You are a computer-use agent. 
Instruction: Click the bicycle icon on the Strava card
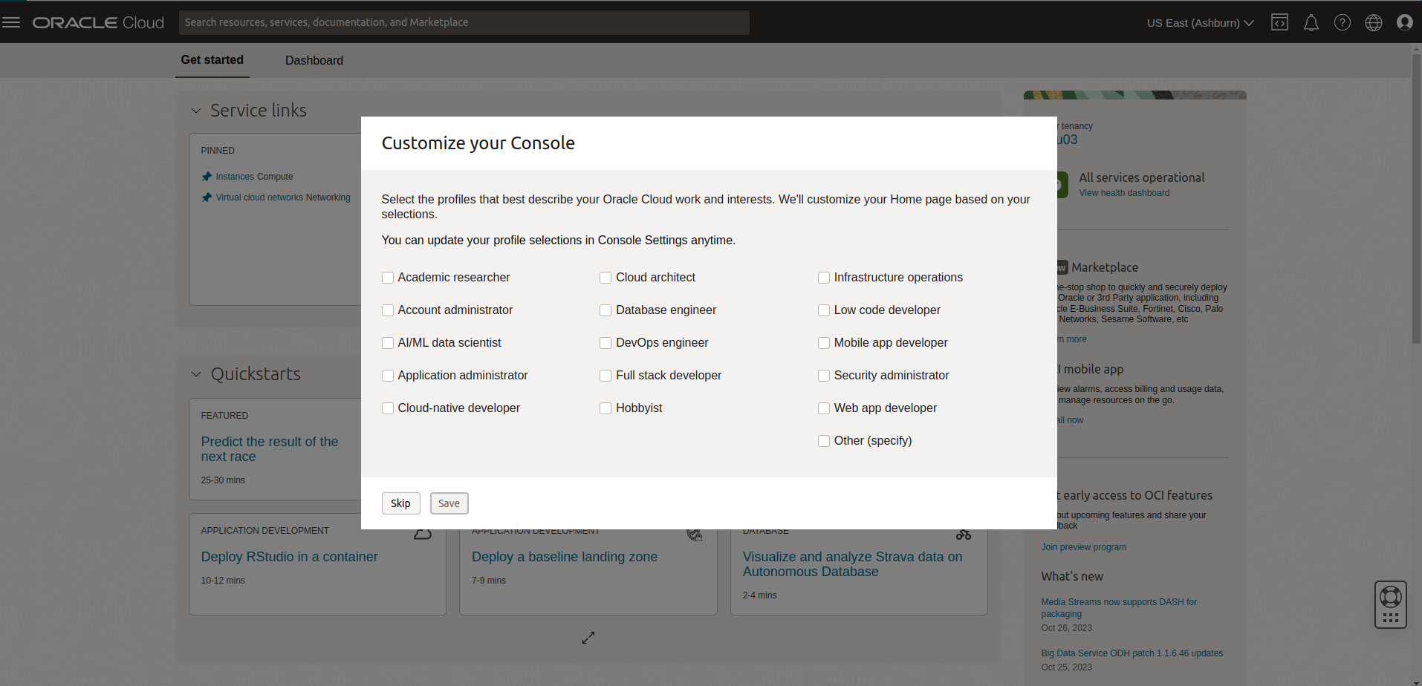(964, 535)
